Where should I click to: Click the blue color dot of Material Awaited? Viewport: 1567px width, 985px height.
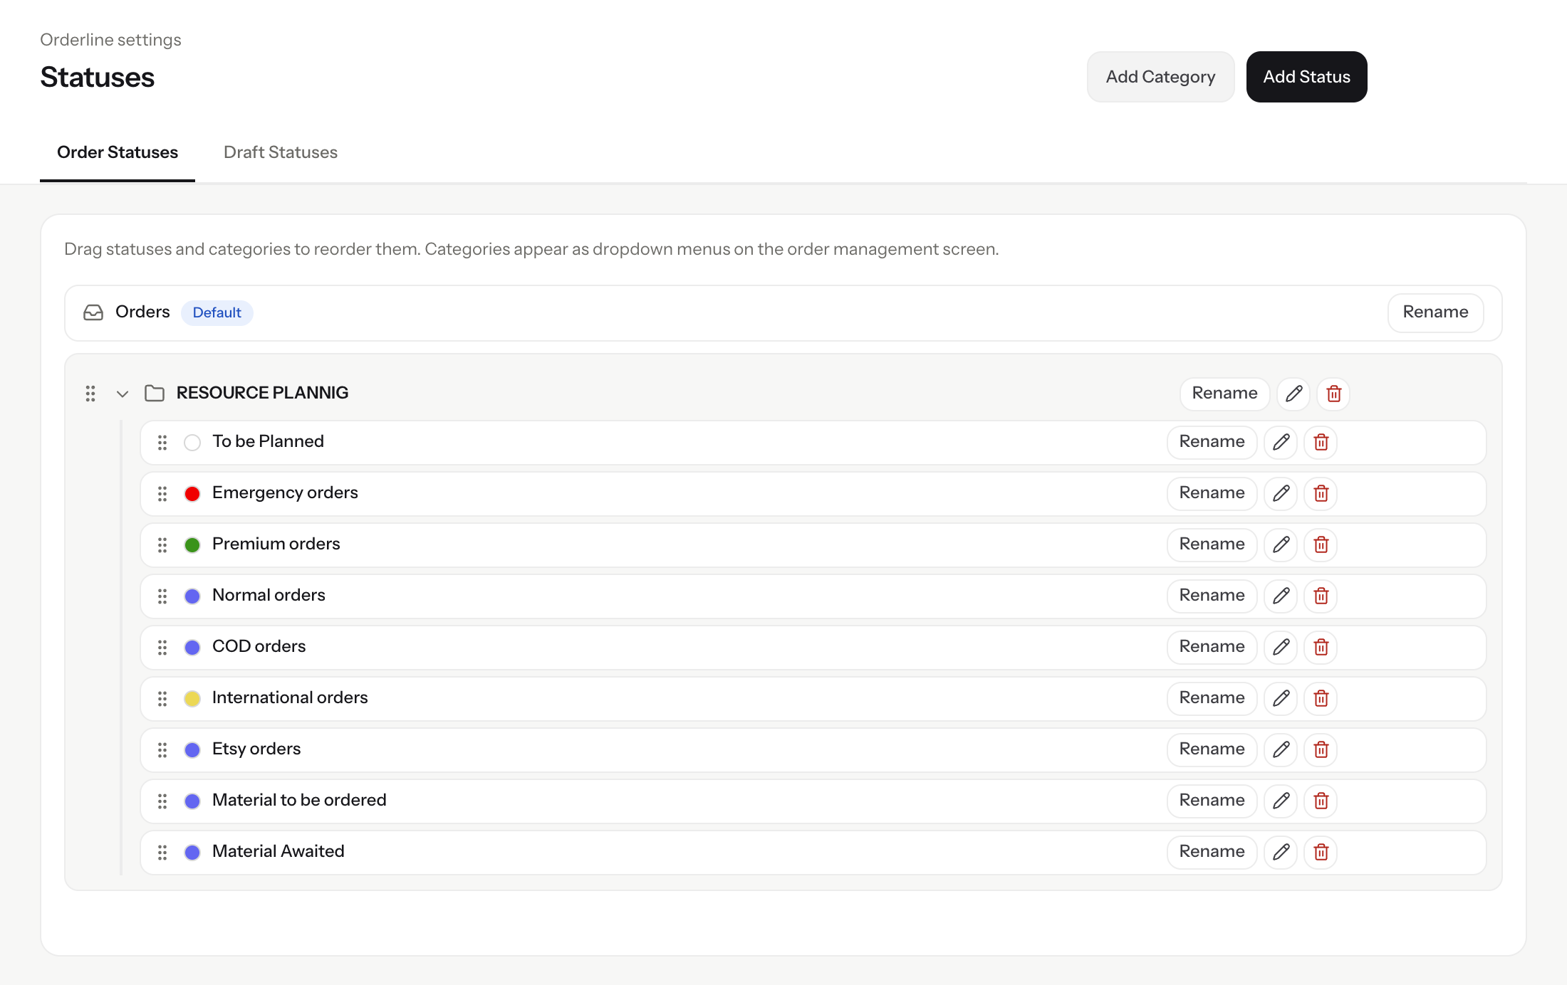coord(192,853)
